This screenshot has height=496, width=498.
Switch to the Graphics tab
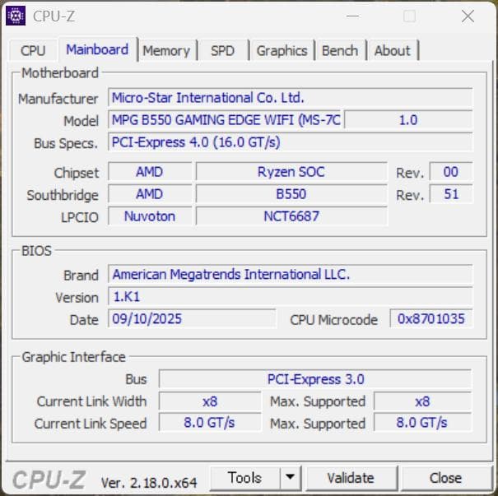point(282,50)
